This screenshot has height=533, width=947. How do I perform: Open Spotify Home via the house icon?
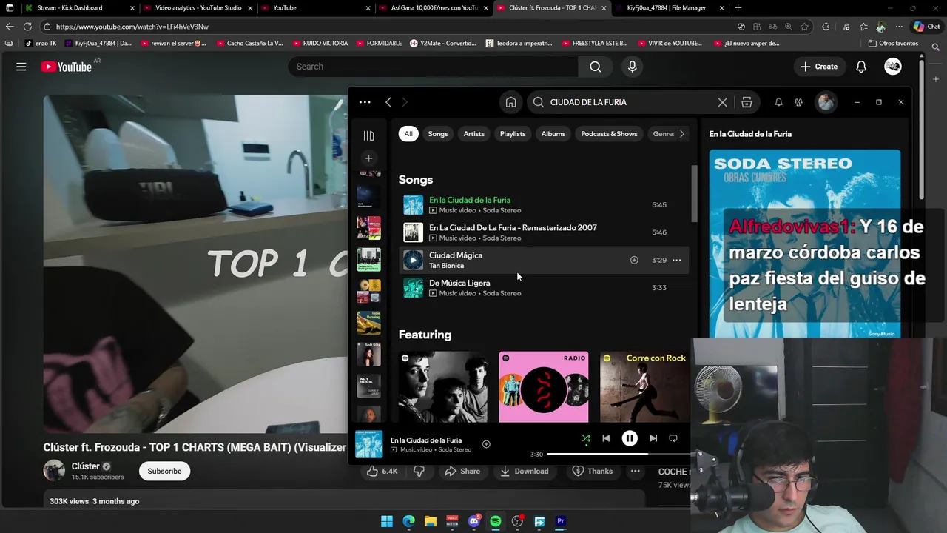(510, 102)
